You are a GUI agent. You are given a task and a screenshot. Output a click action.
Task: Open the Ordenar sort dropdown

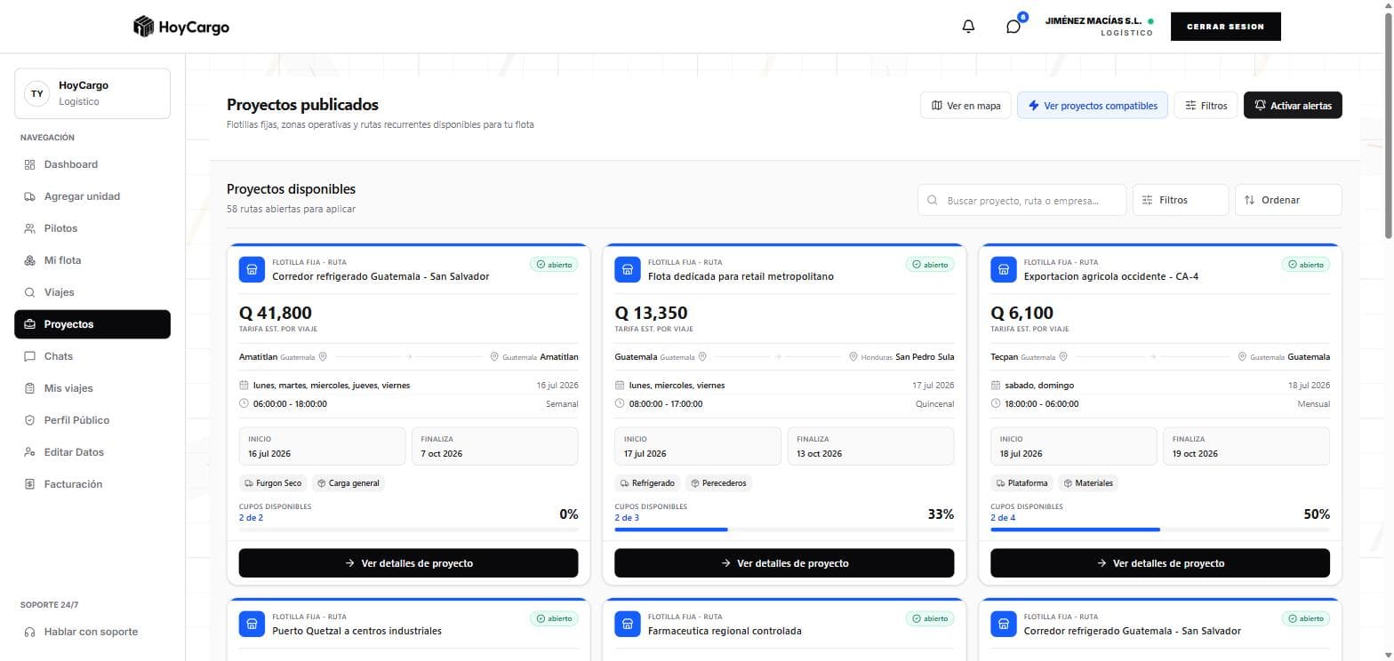(x=1288, y=200)
